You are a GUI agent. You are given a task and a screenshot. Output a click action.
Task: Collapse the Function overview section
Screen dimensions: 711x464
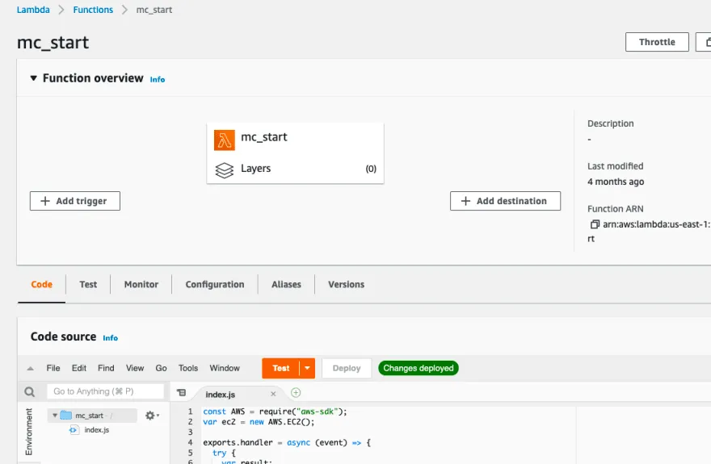[x=34, y=78]
